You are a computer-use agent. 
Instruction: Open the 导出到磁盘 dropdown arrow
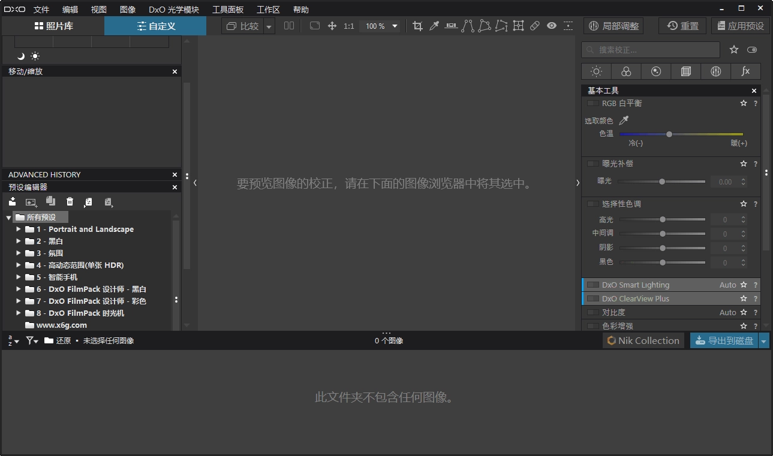[765, 340]
